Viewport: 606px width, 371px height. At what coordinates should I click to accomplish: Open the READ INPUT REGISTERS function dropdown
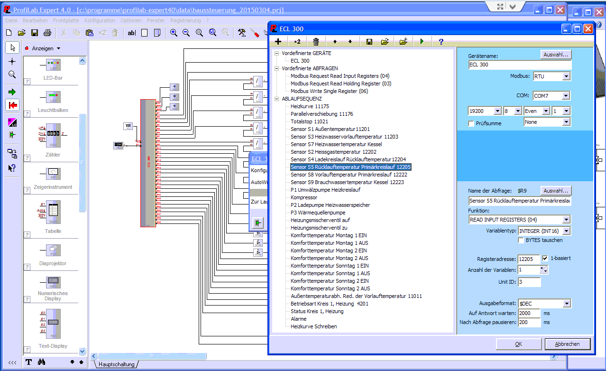click(566, 220)
